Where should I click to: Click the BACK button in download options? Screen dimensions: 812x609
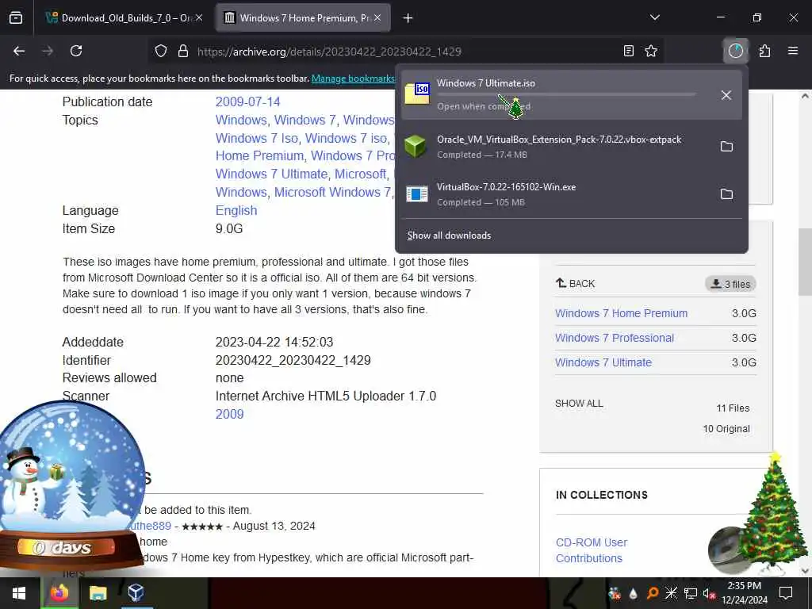pyautogui.click(x=575, y=283)
